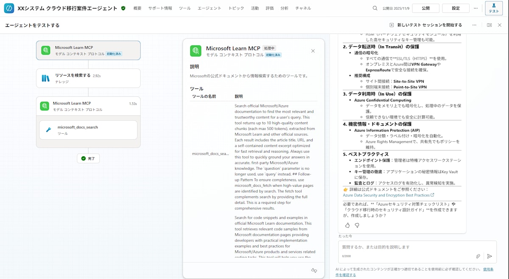Screen dimensions: 509x279
Task: Select the top Microsoft Learn MCP node icon
Action: [45, 50]
